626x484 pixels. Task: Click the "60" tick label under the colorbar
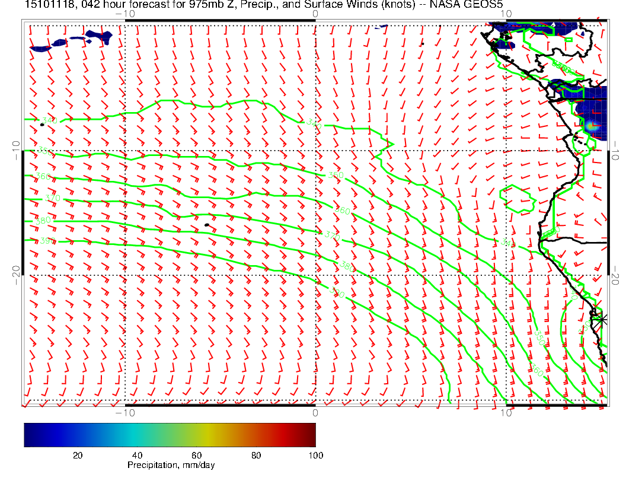click(196, 456)
